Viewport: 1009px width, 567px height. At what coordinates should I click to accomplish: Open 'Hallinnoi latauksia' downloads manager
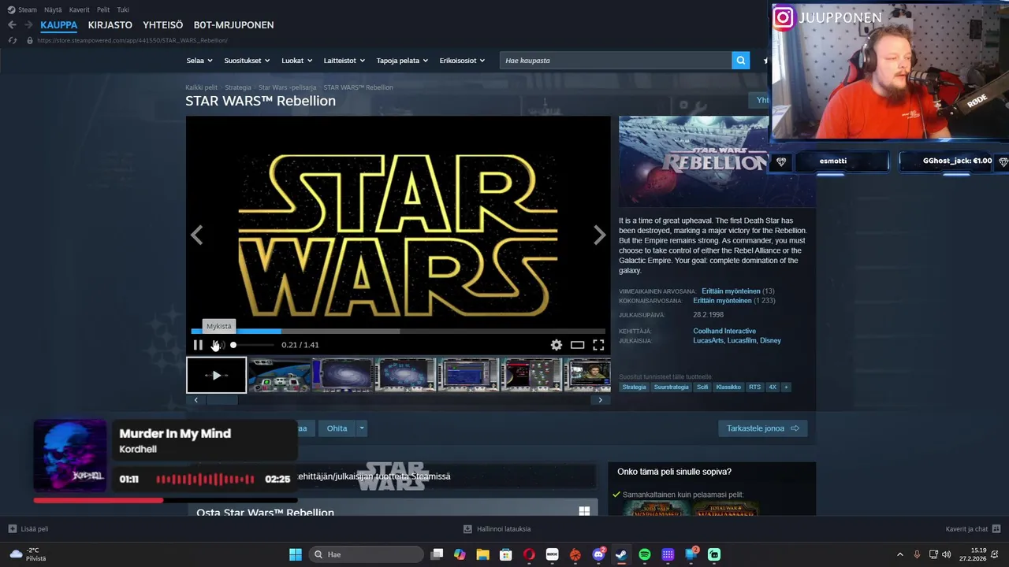coord(497,529)
